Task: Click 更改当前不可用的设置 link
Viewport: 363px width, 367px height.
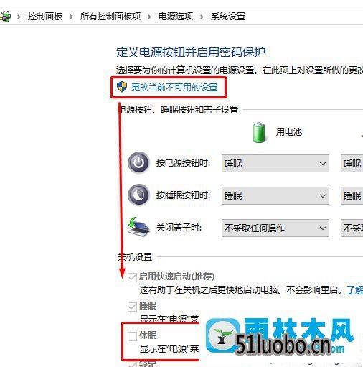Action: [x=174, y=88]
